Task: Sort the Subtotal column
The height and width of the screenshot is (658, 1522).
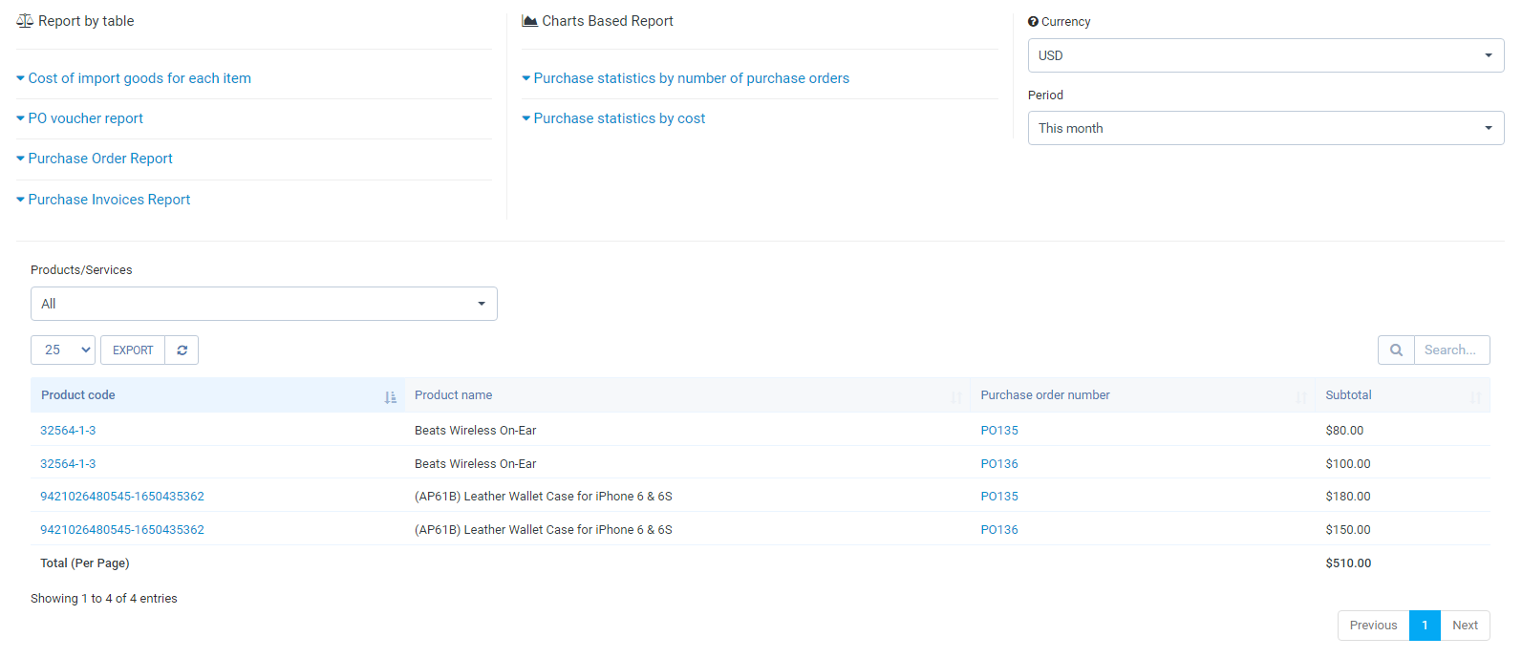Action: pos(1475,396)
